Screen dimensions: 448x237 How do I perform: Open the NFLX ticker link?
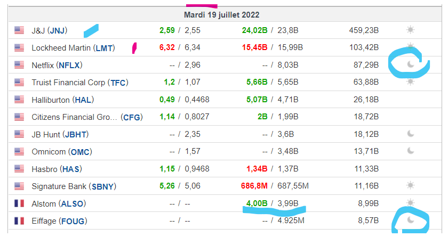click(x=69, y=66)
